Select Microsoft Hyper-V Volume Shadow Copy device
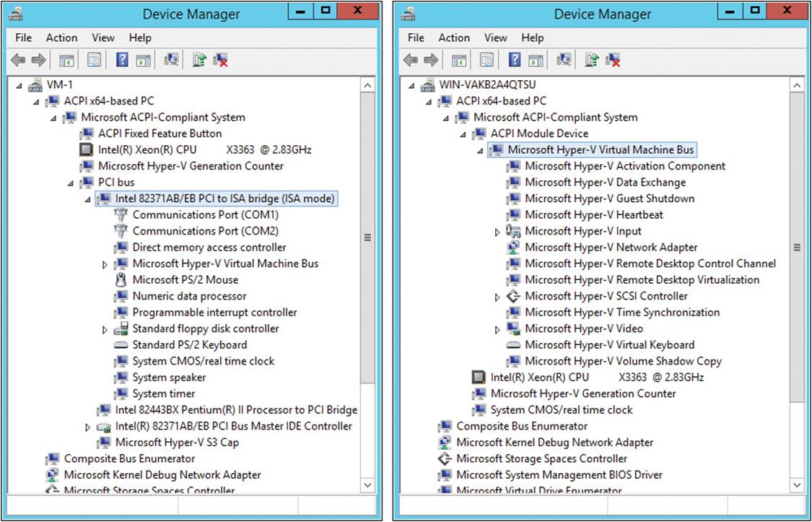 (x=623, y=361)
